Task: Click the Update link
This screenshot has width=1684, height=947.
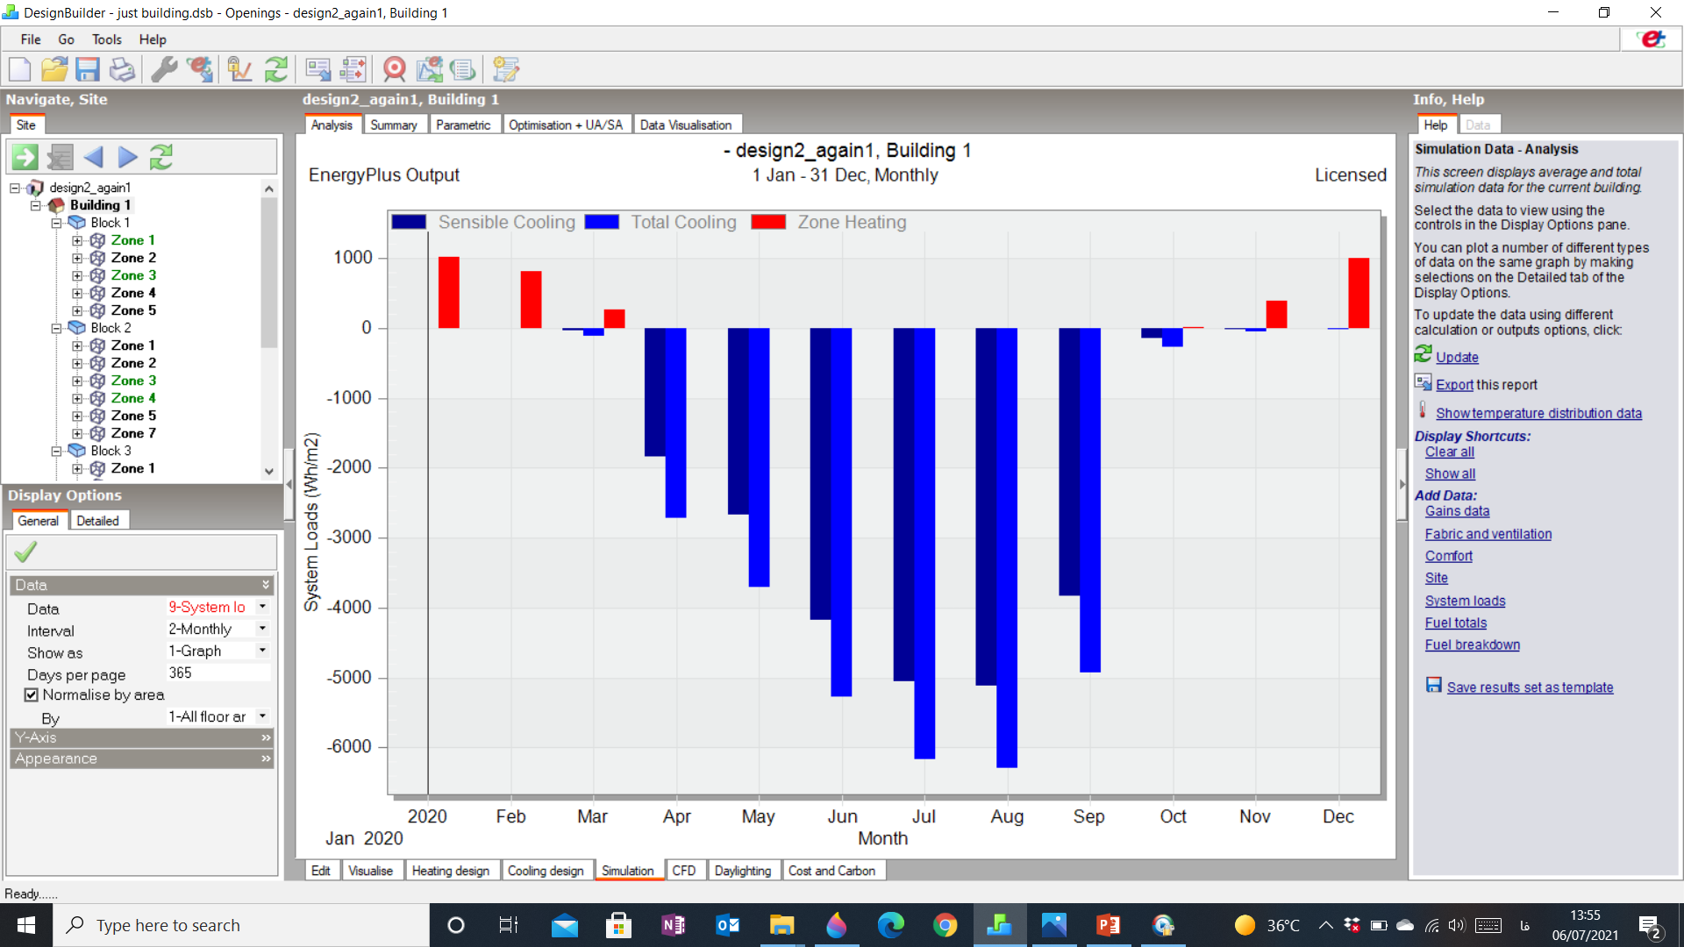Action: coord(1457,358)
